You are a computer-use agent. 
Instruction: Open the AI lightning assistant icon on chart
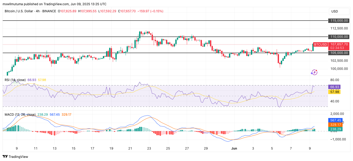pos(314,72)
